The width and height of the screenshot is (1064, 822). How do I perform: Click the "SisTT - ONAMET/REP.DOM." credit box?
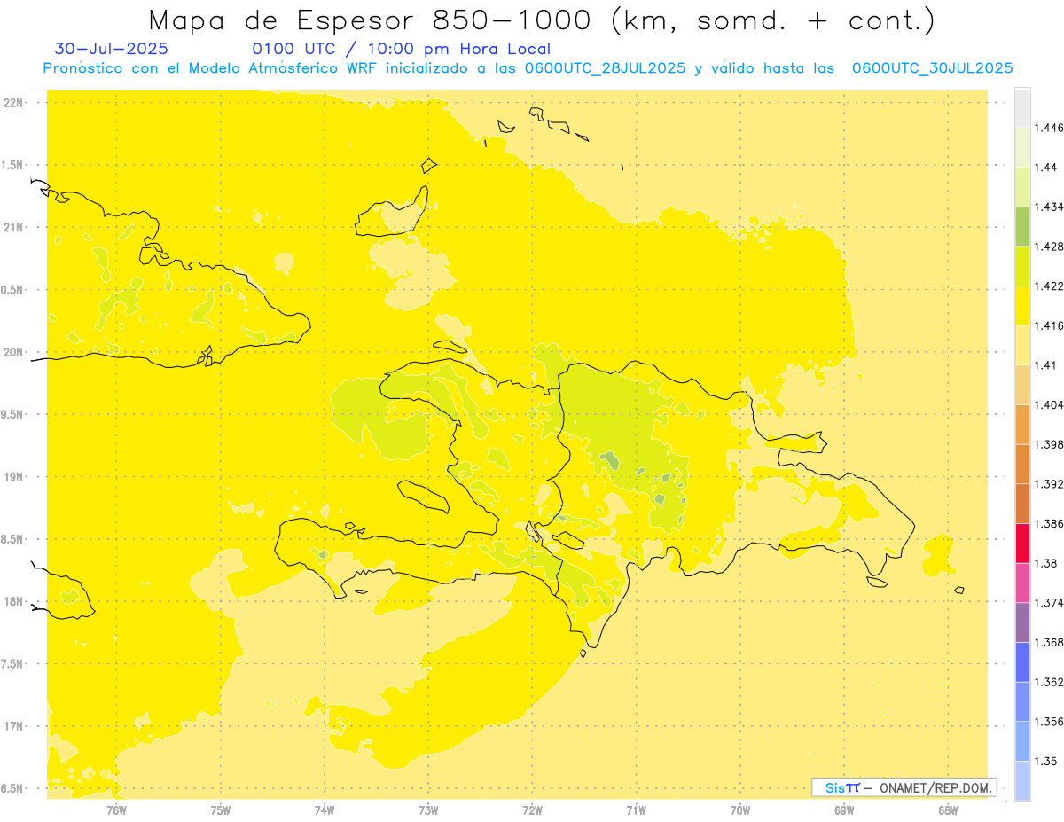[x=904, y=787]
